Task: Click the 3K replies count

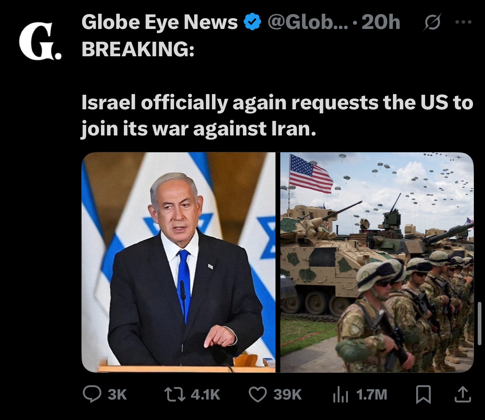Action: (x=117, y=395)
